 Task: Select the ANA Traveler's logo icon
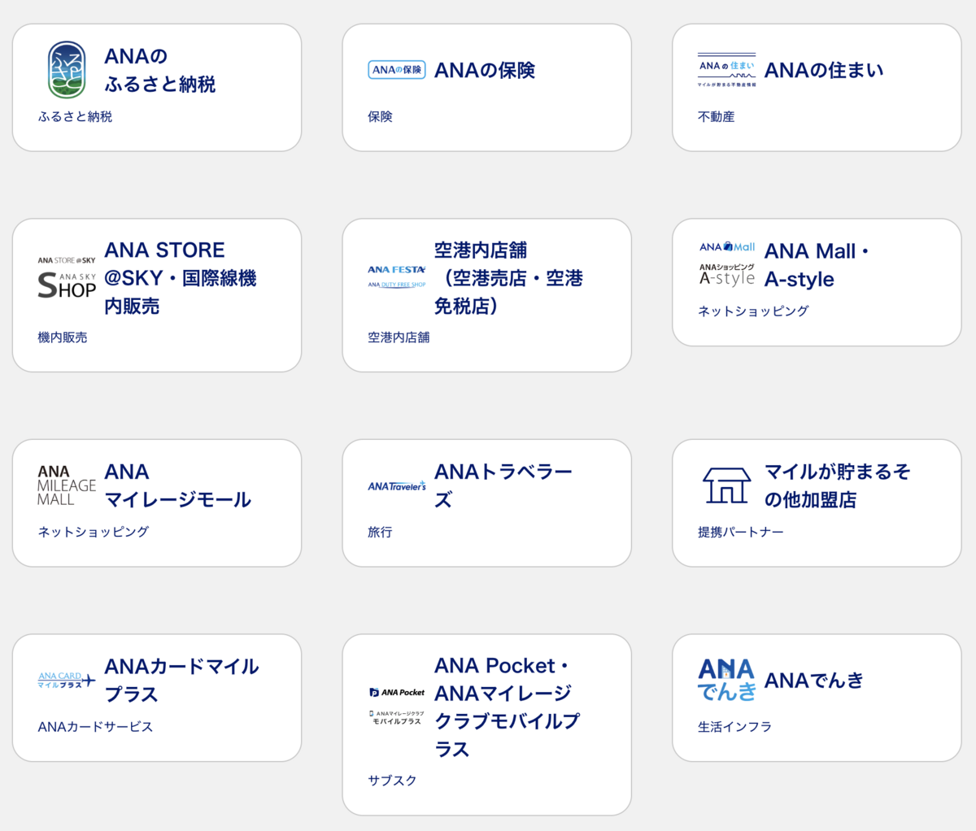(x=396, y=485)
